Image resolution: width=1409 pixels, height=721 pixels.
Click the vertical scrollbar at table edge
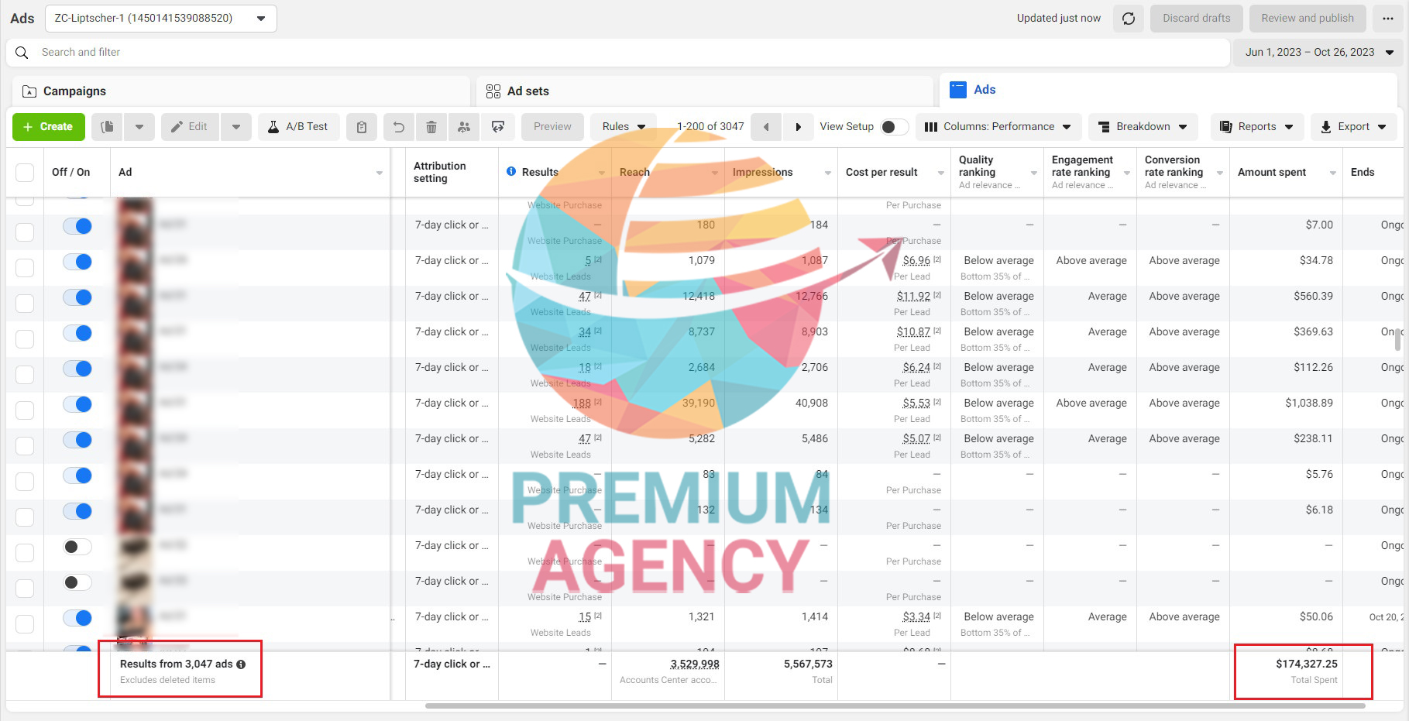1398,339
